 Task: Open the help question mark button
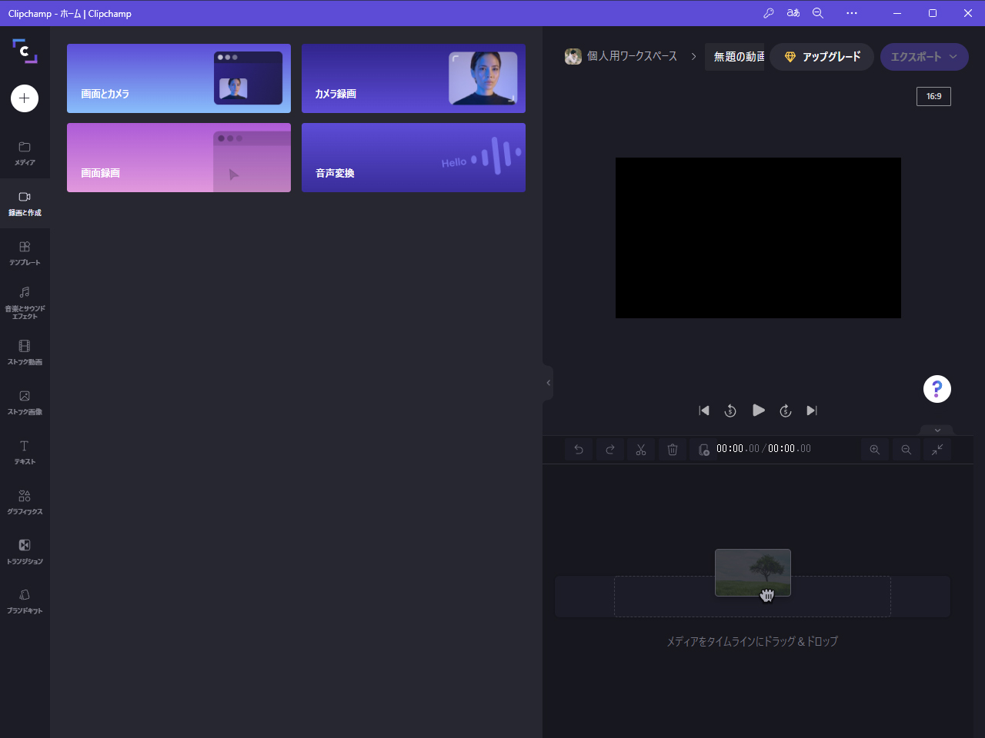(937, 389)
